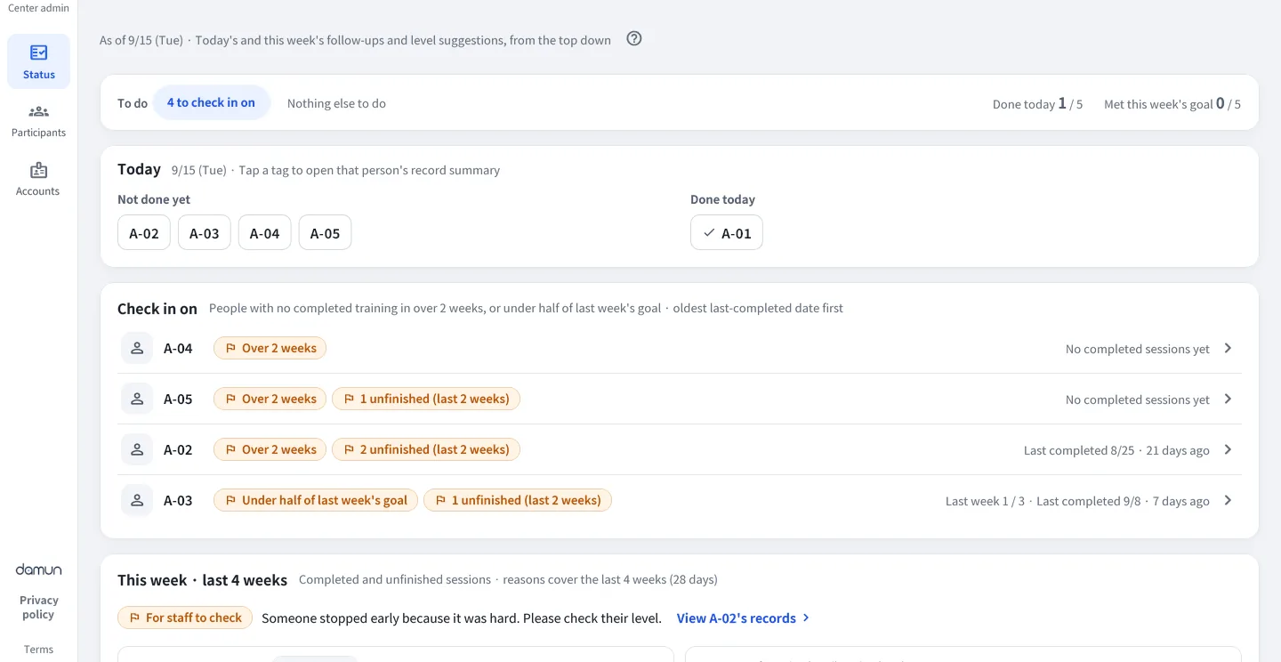
Task: Click A-05's '1 unfinished (last 2 weeks)' badge
Action: (x=426, y=399)
